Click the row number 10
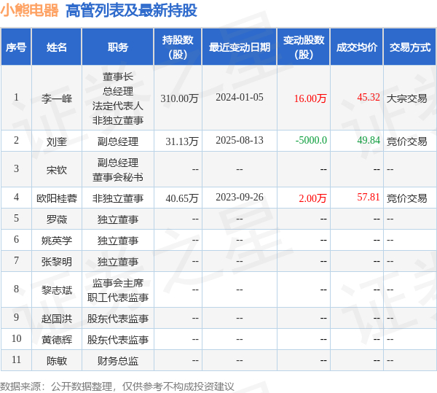437x393 pixels. point(16,338)
